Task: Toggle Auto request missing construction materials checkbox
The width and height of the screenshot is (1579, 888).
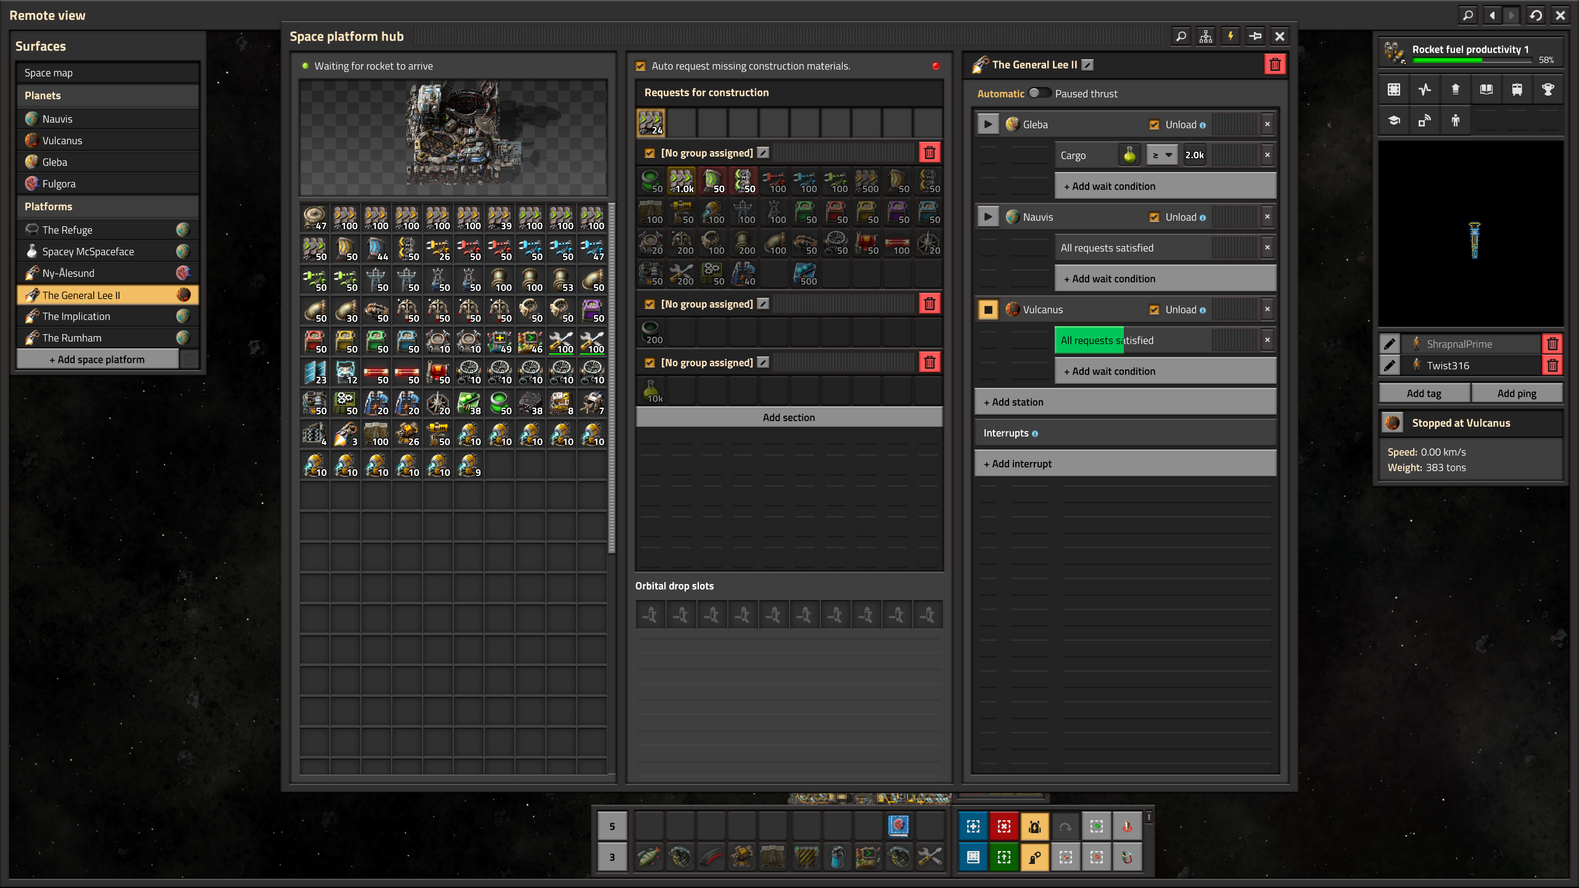Action: 641,66
